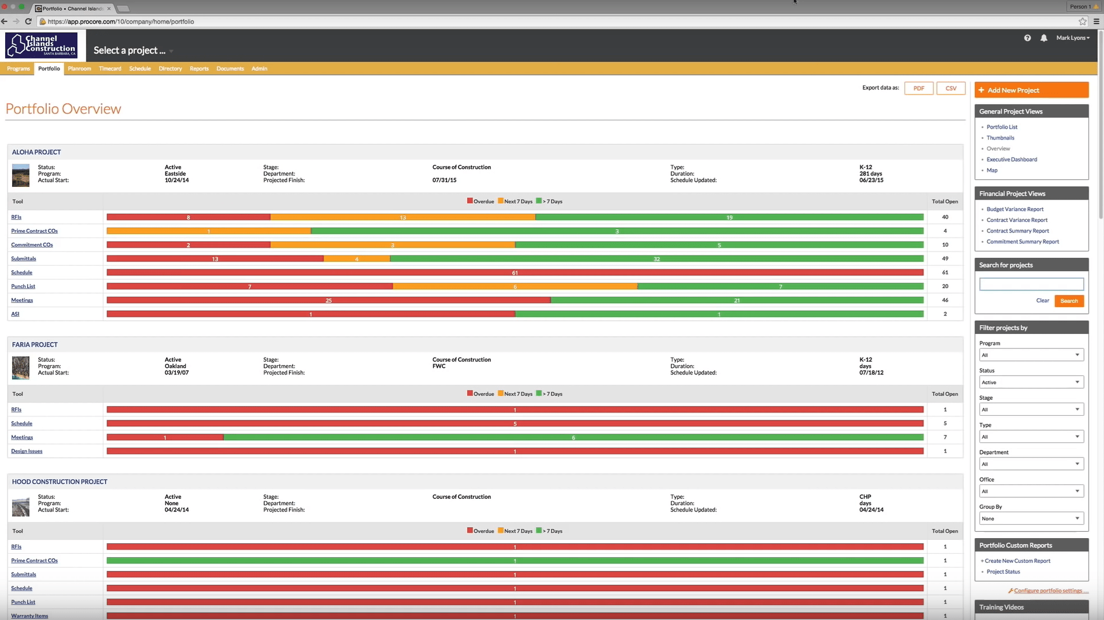The width and height of the screenshot is (1104, 620).
Task: Click the Search for projects input field
Action: tap(1031, 284)
